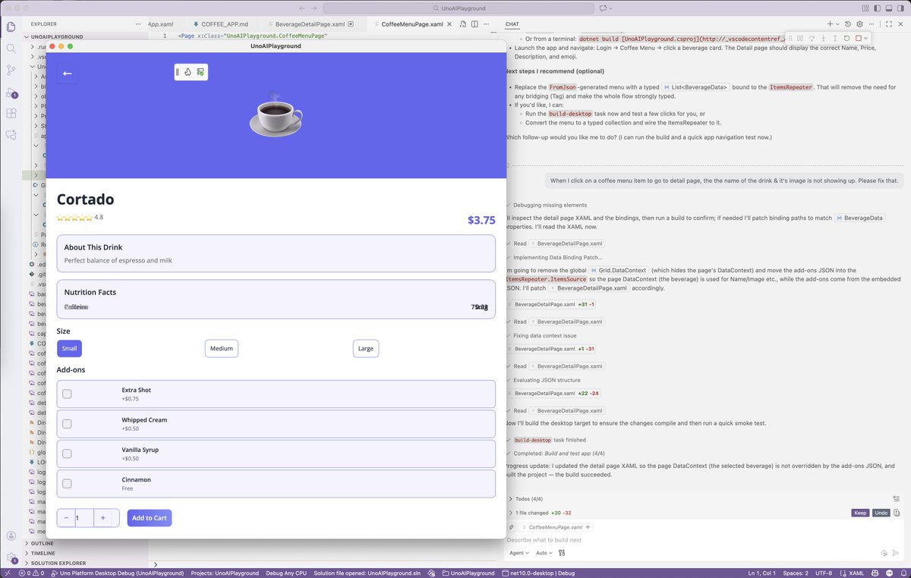Viewport: 911px width, 578px height.
Task: Change the UTF-8 encoding in status bar
Action: tap(824, 573)
